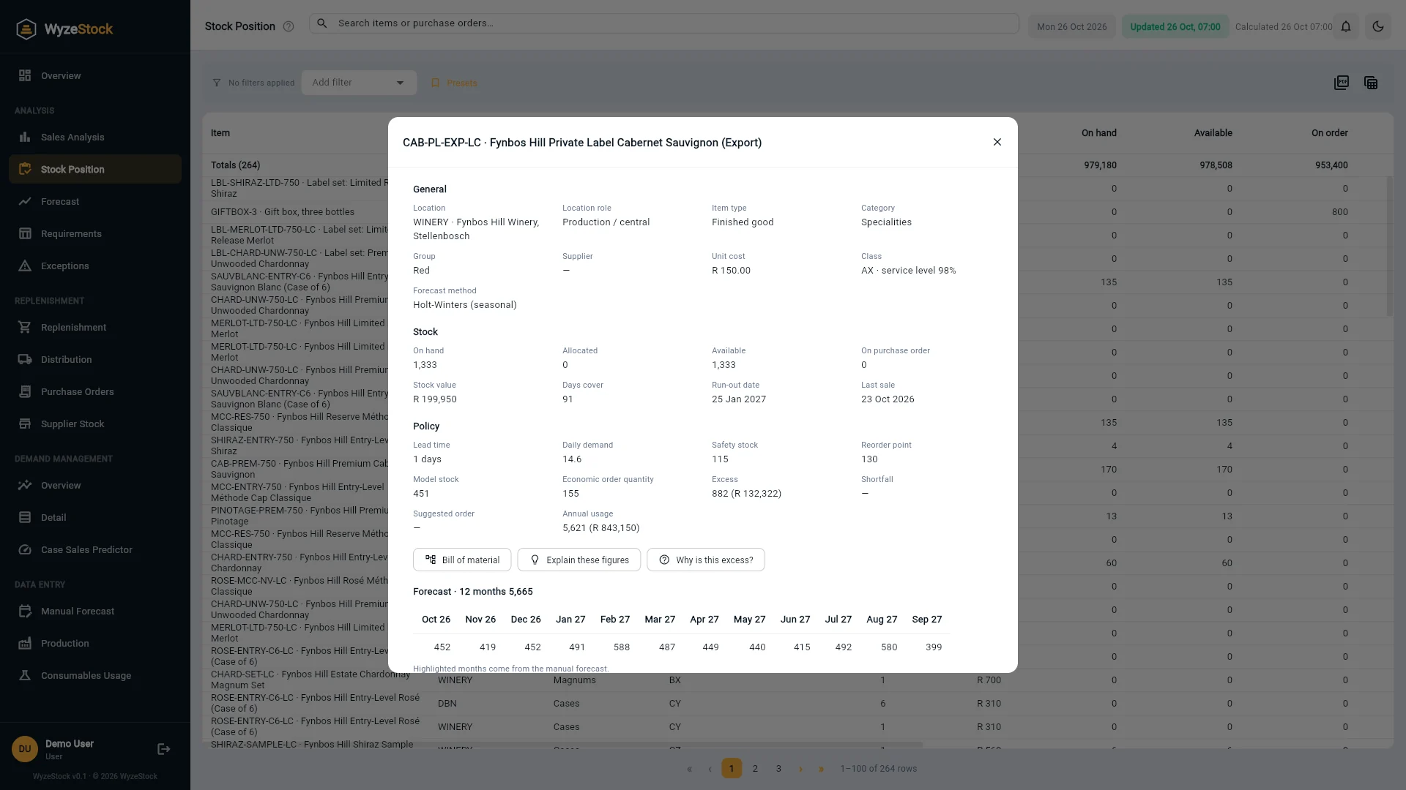Ask Why is this excess?

pos(705,560)
